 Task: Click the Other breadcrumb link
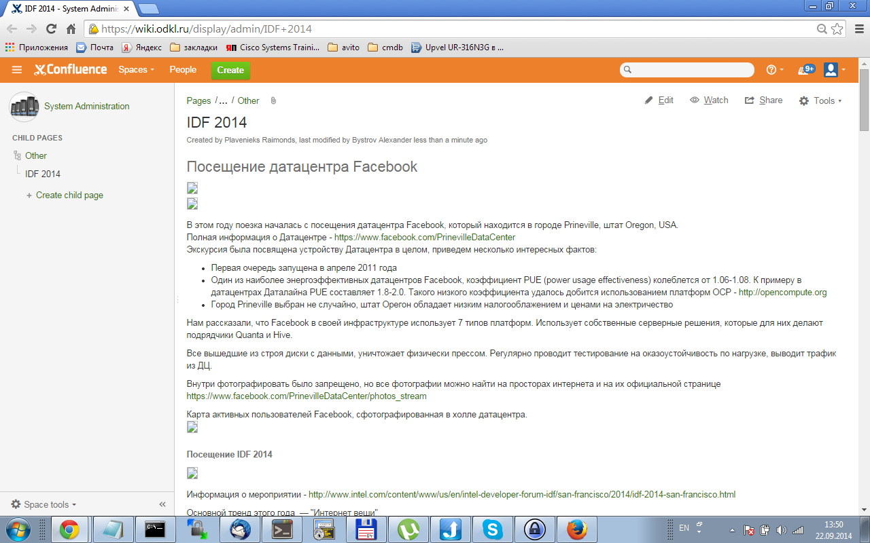248,101
